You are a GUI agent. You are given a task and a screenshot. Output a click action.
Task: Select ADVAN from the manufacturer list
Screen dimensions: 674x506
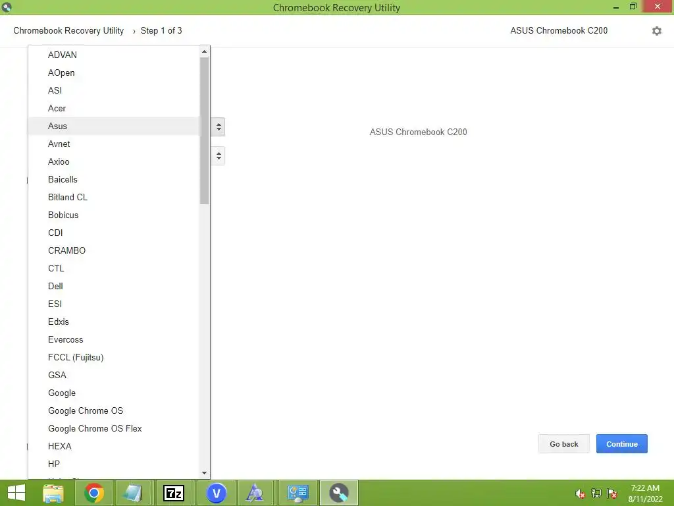pyautogui.click(x=114, y=55)
